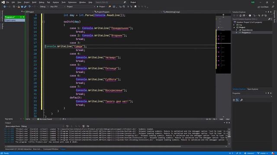
Task: Click the Save file toolbar icon
Action: click(22, 7)
